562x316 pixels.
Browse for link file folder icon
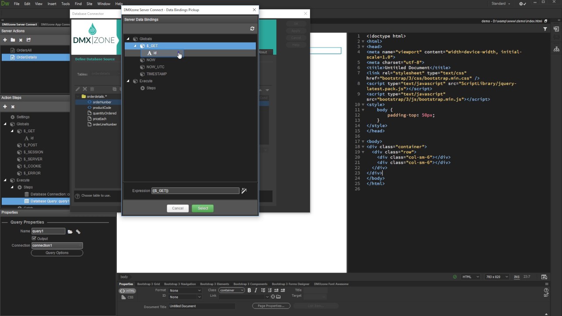(x=278, y=297)
